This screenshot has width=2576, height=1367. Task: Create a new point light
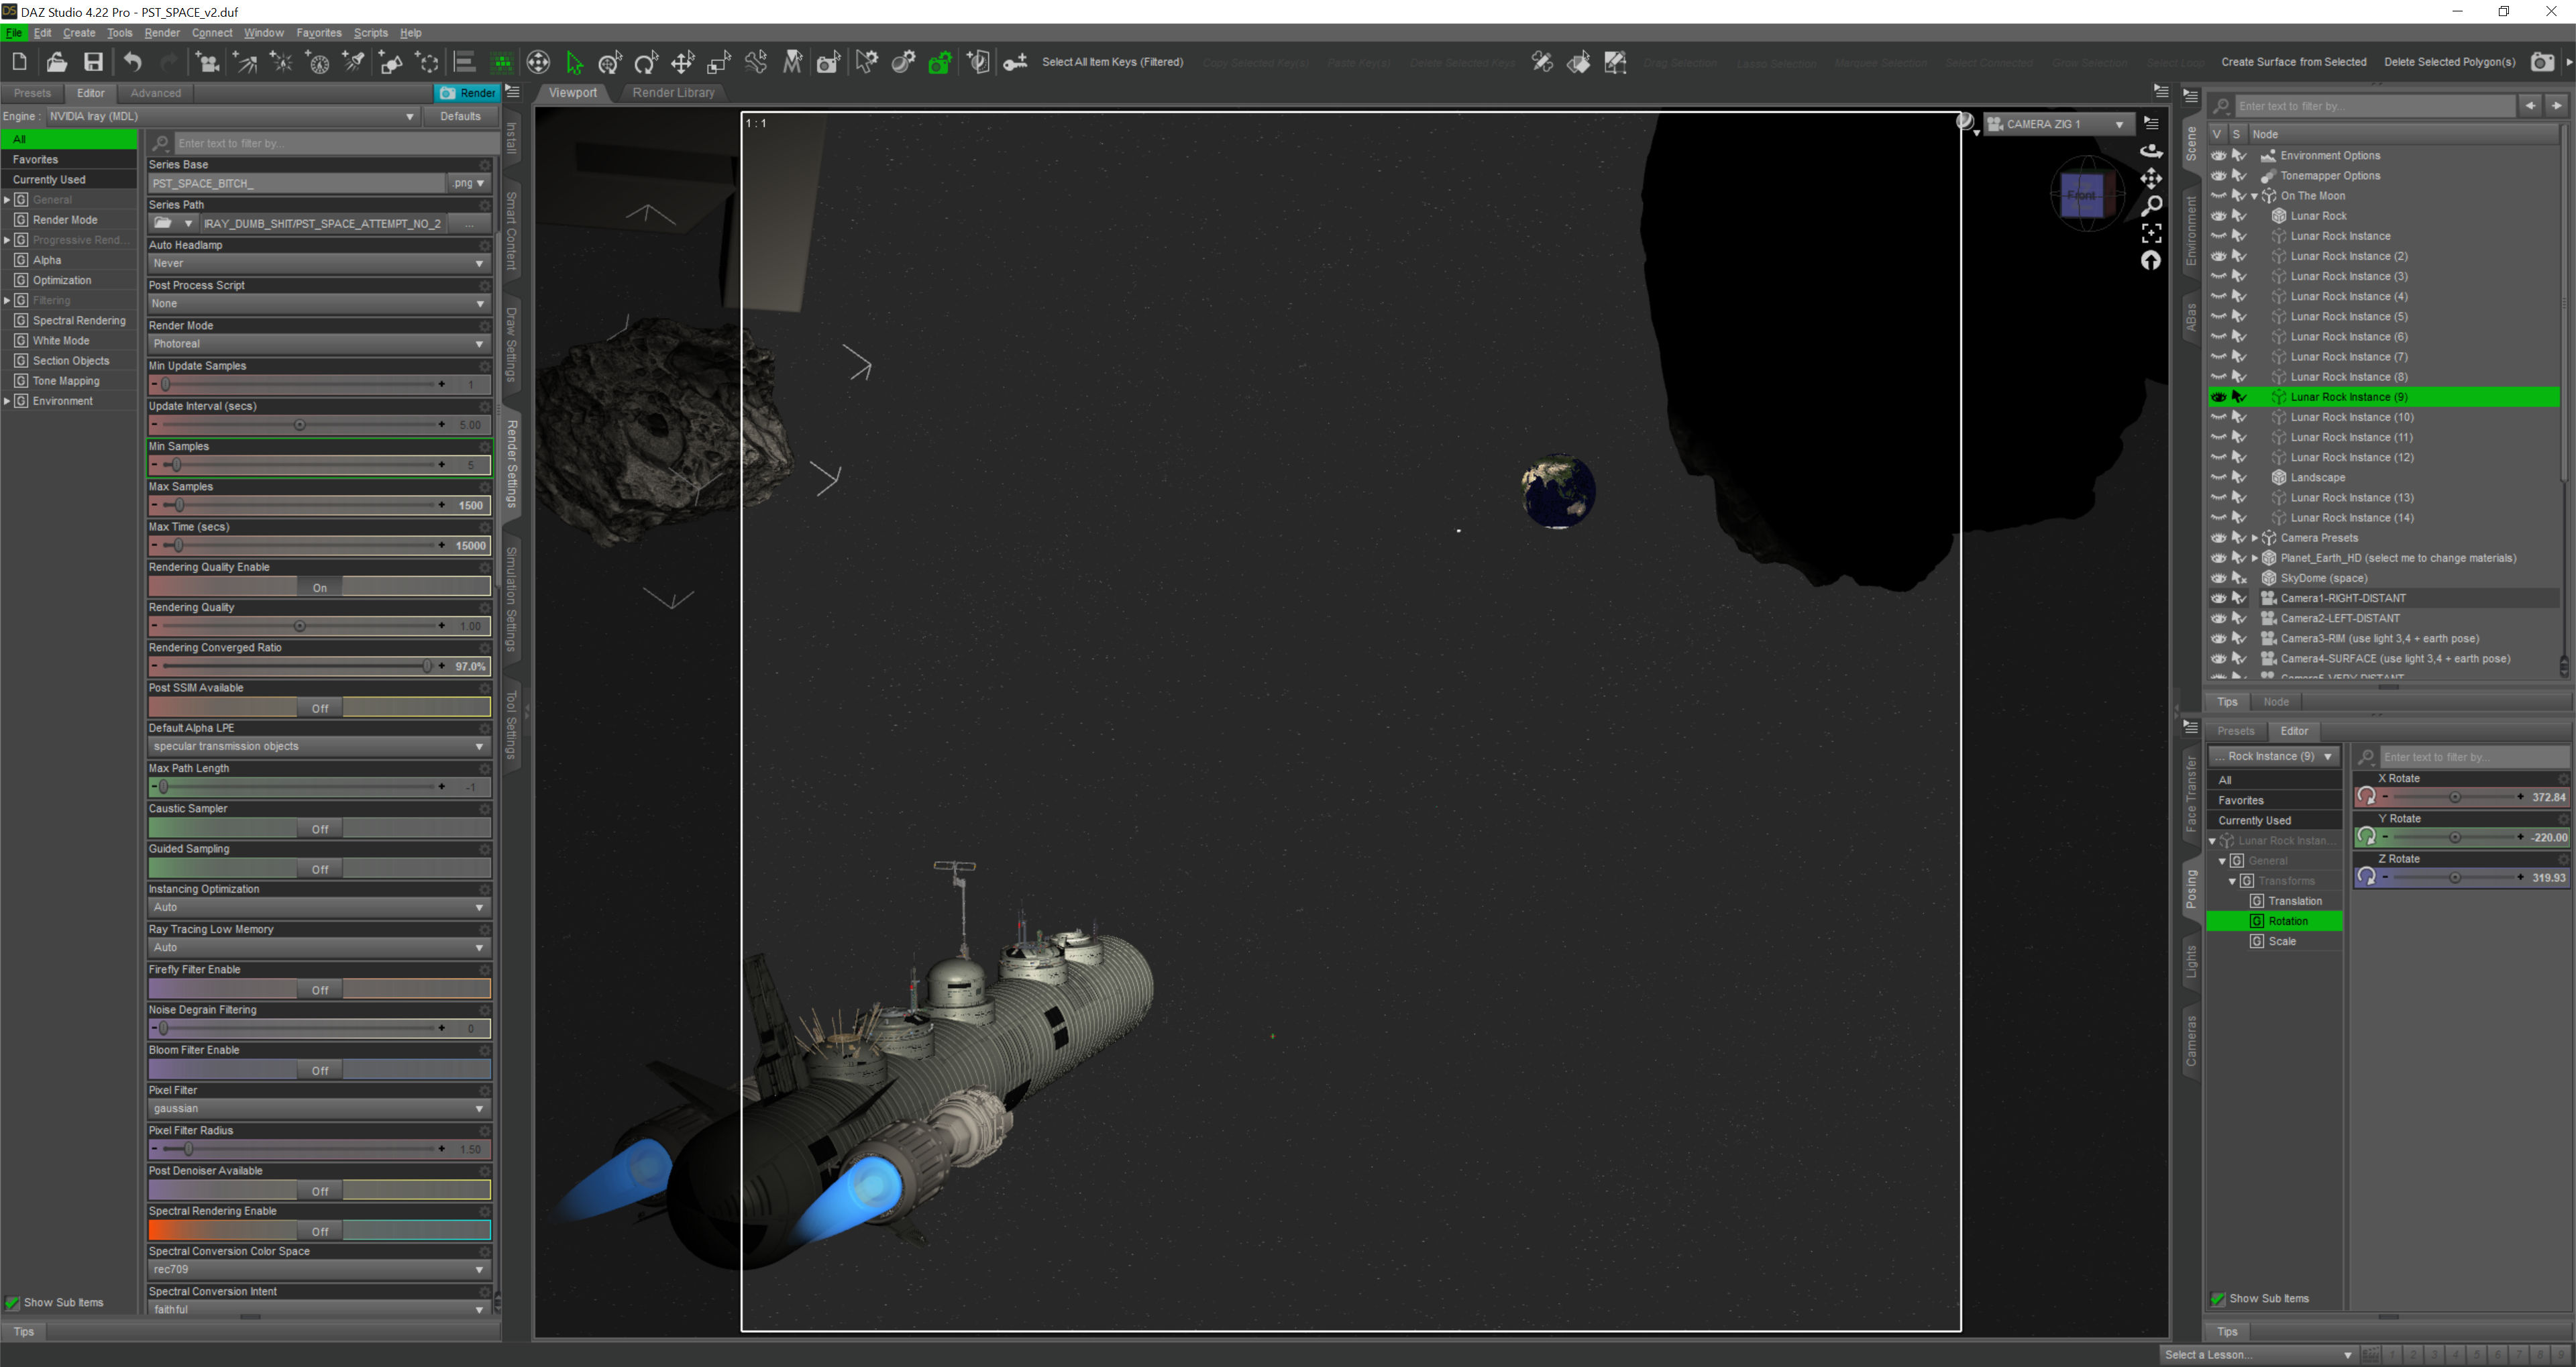point(282,62)
